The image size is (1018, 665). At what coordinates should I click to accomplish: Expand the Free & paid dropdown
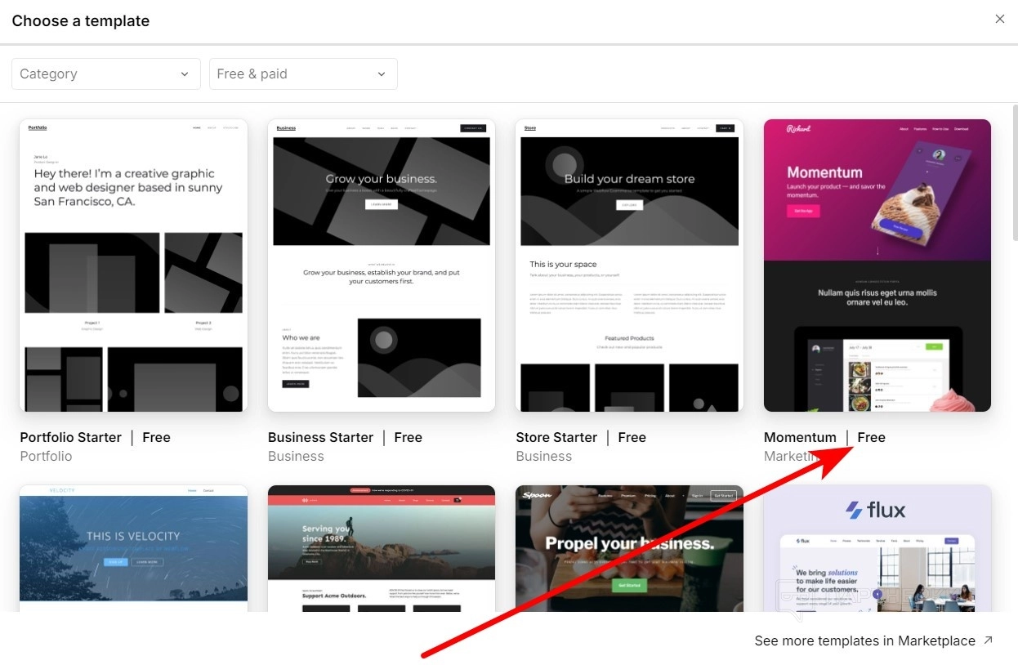click(303, 74)
